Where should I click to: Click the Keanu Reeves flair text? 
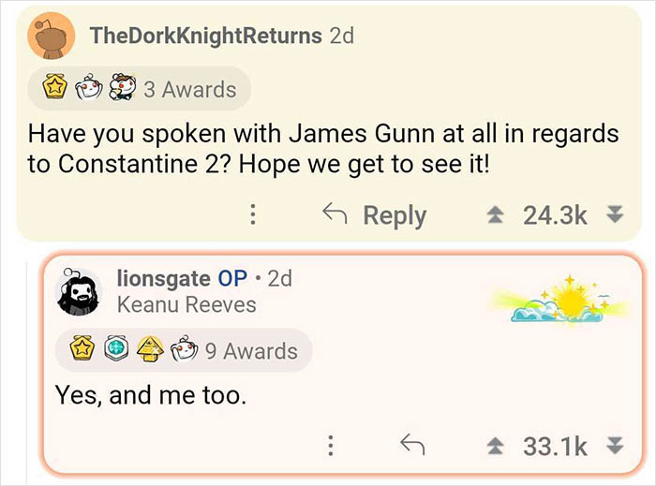coord(186,304)
